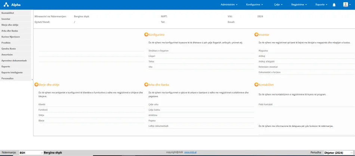This screenshot has height=156, width=355.
Task: Click the Bergina shpk company name in header
Action: [x=81, y=16]
